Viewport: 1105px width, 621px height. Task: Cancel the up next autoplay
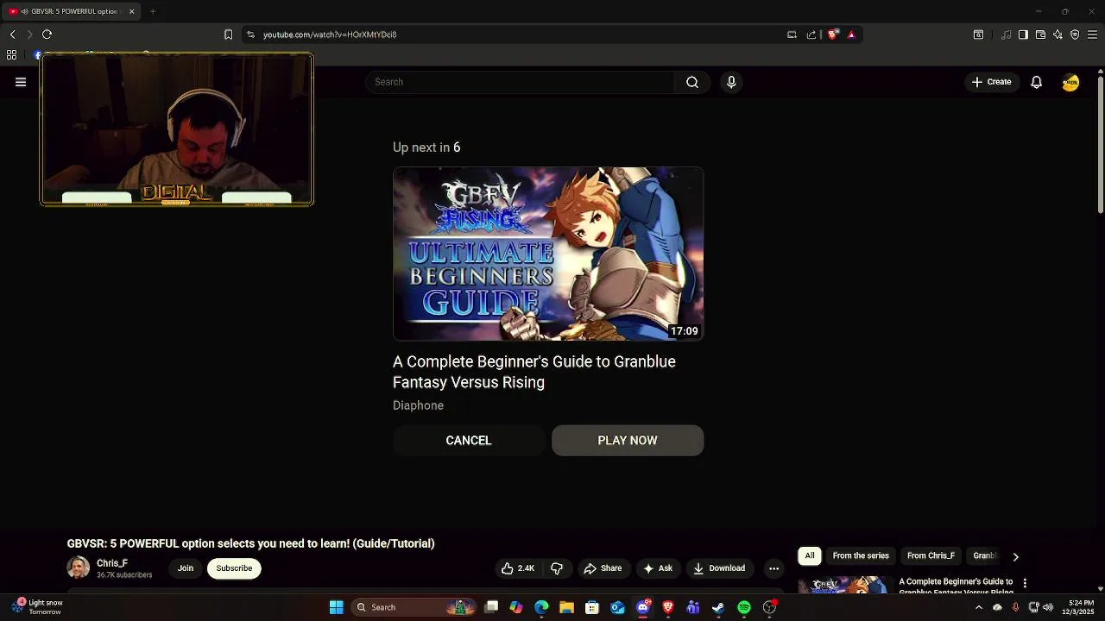point(469,441)
